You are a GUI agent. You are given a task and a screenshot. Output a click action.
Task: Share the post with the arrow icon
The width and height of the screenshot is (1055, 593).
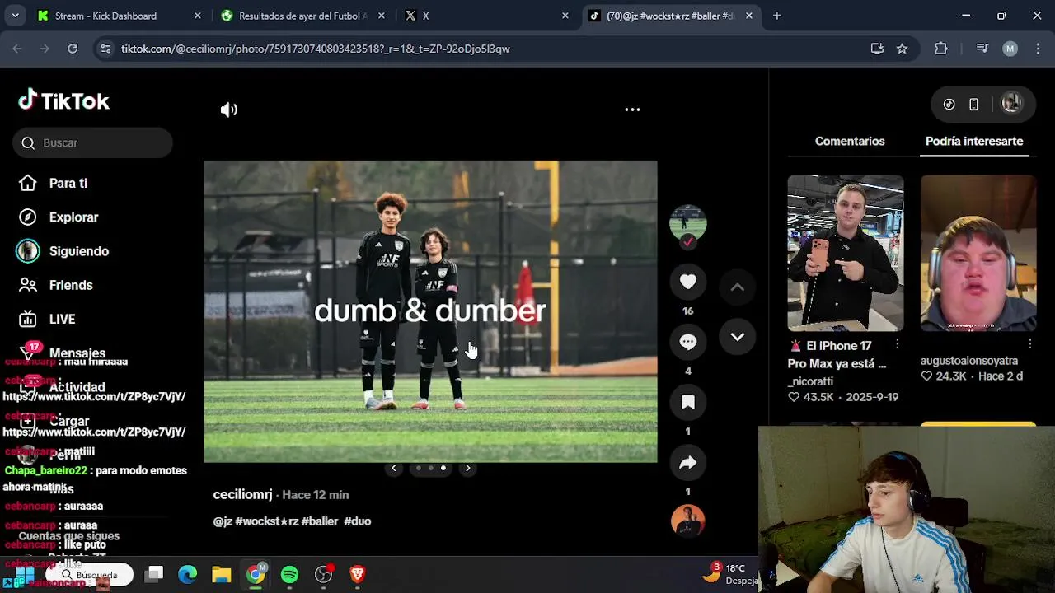pyautogui.click(x=688, y=463)
